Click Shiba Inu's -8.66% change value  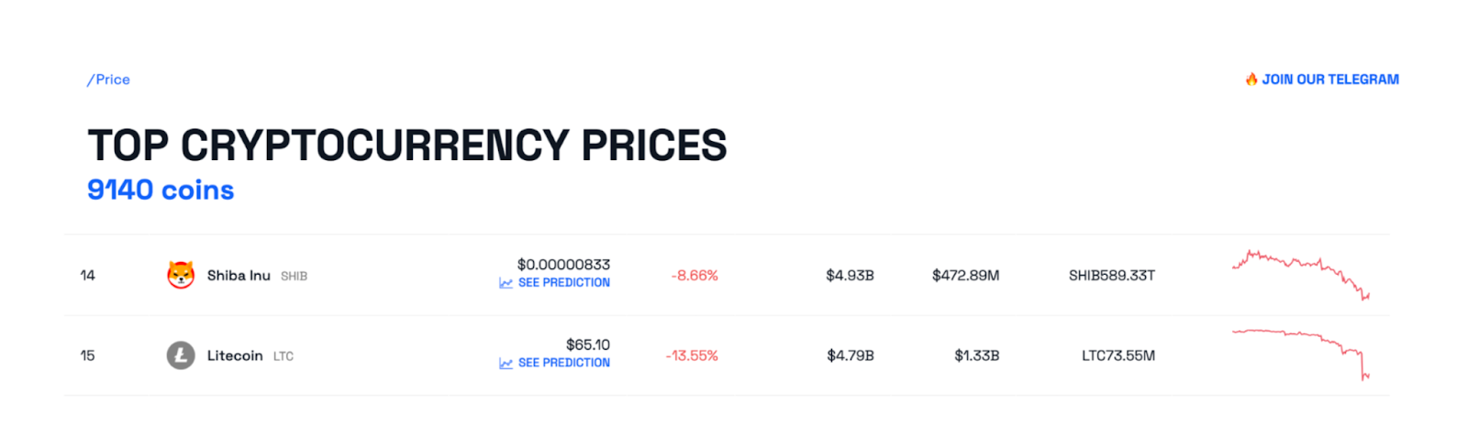point(695,276)
